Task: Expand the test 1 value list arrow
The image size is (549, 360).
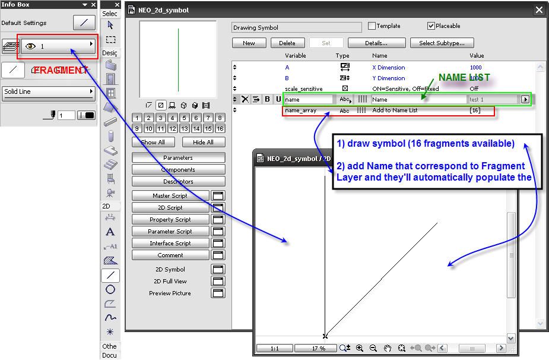Action: 525,100
